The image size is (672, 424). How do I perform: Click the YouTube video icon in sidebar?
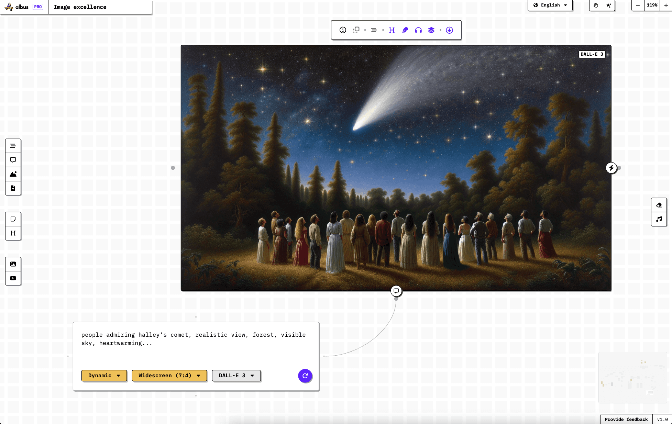coord(13,278)
